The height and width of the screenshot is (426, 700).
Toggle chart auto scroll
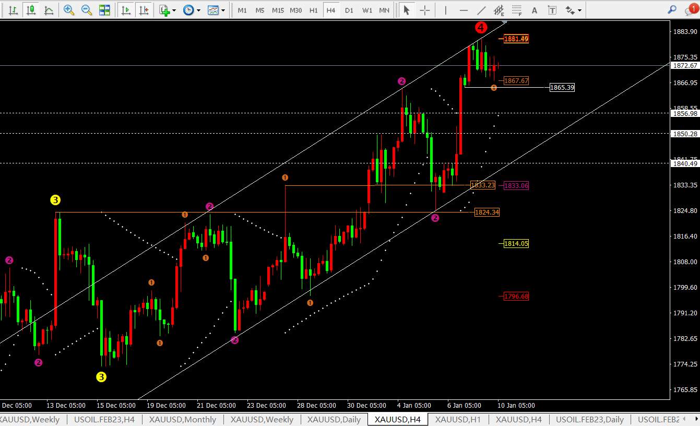tap(126, 10)
